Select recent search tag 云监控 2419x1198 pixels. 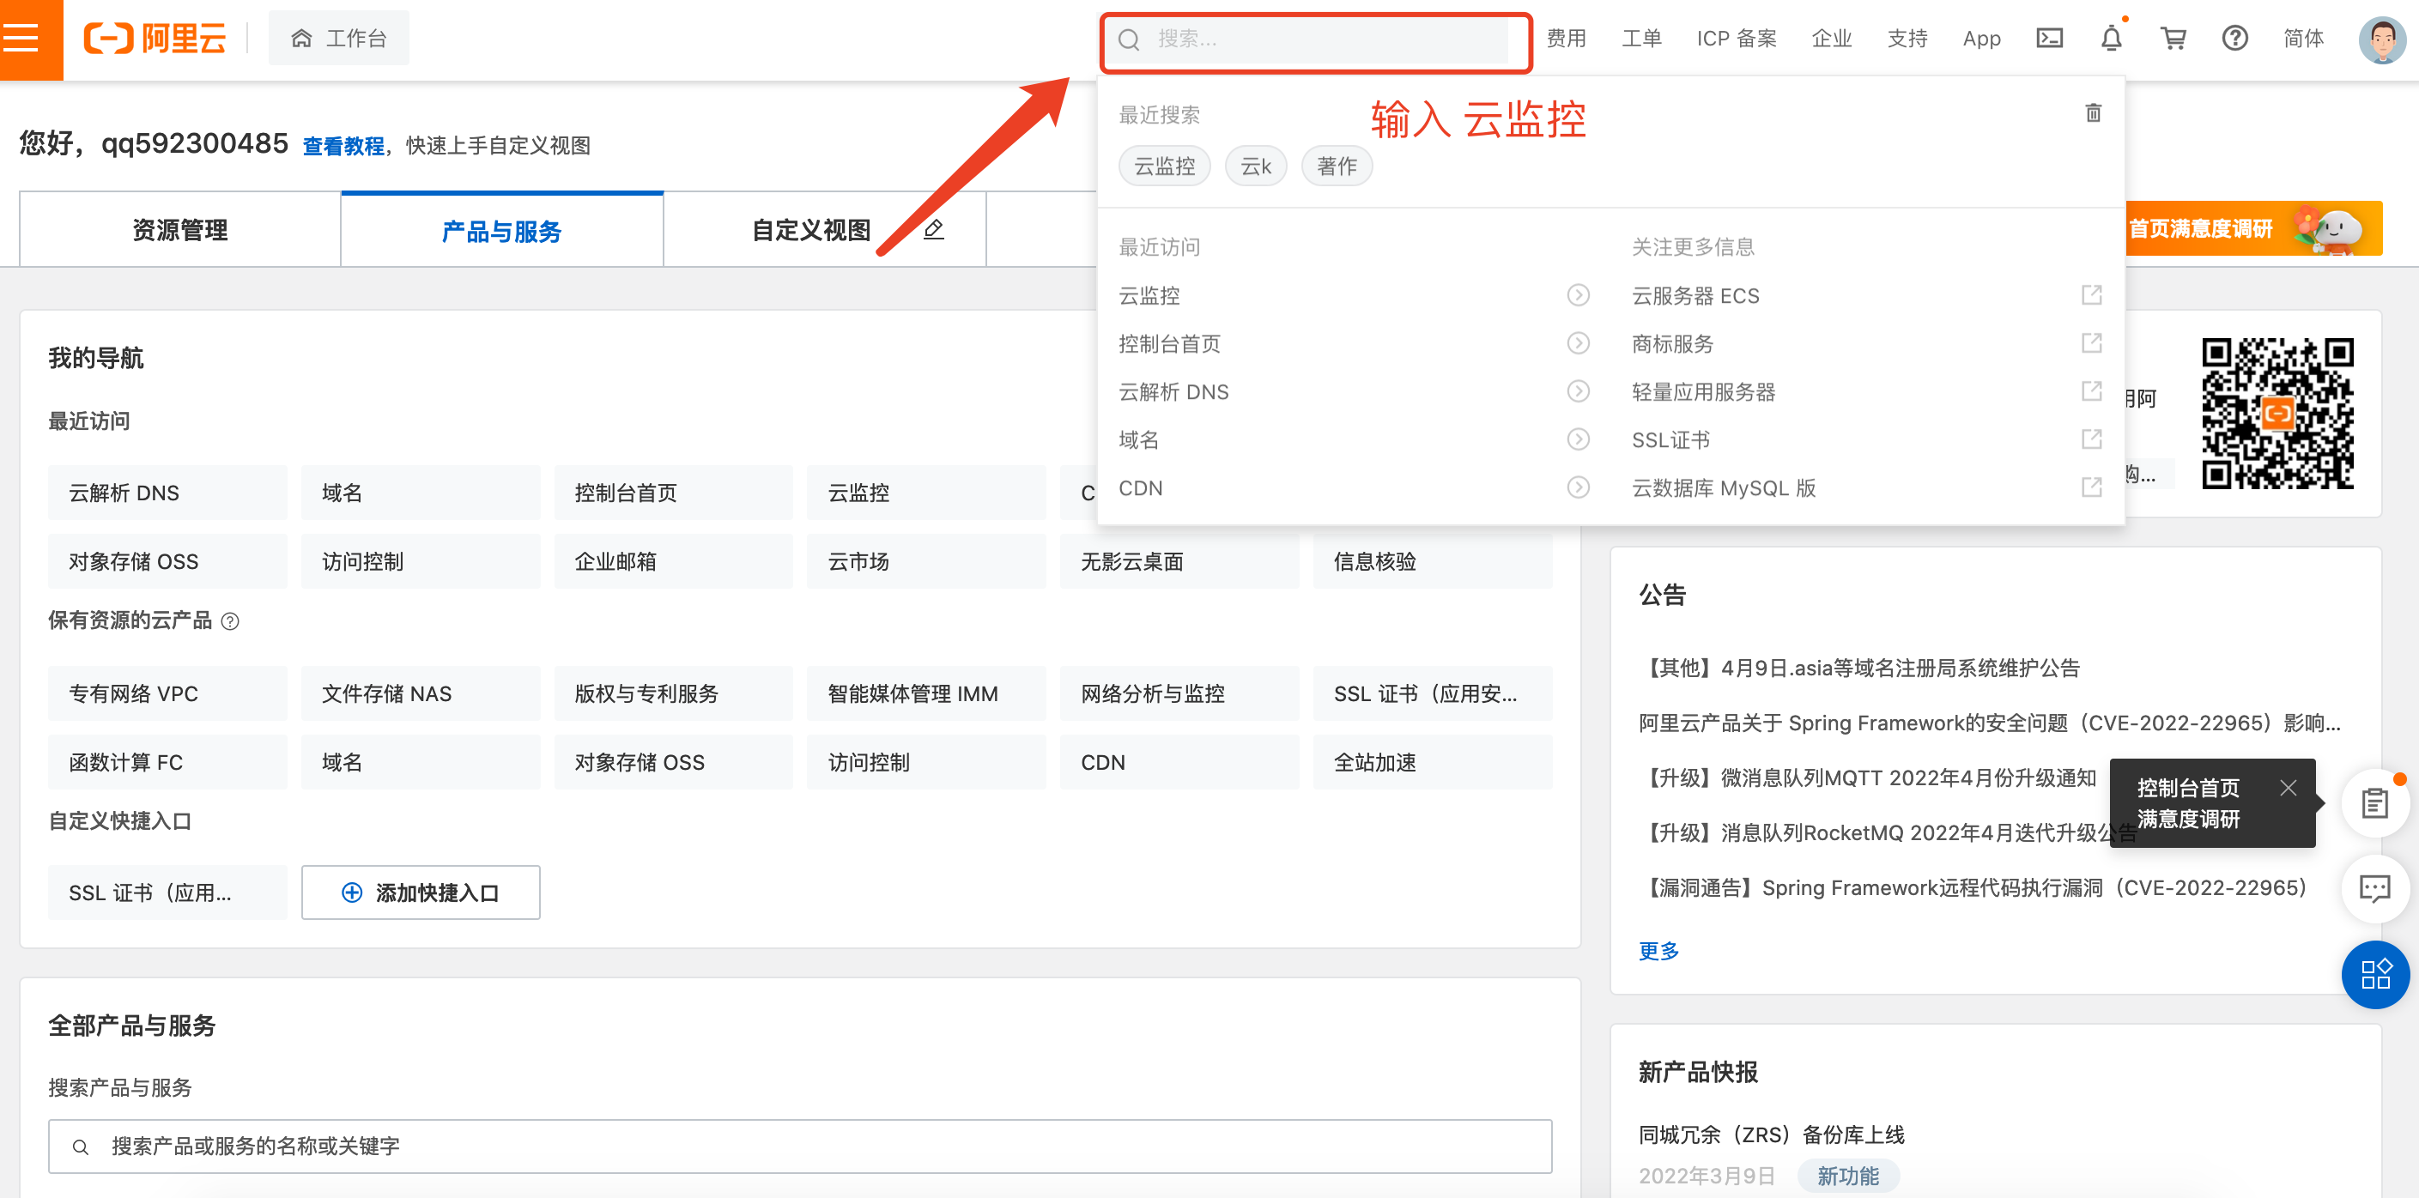click(1164, 166)
